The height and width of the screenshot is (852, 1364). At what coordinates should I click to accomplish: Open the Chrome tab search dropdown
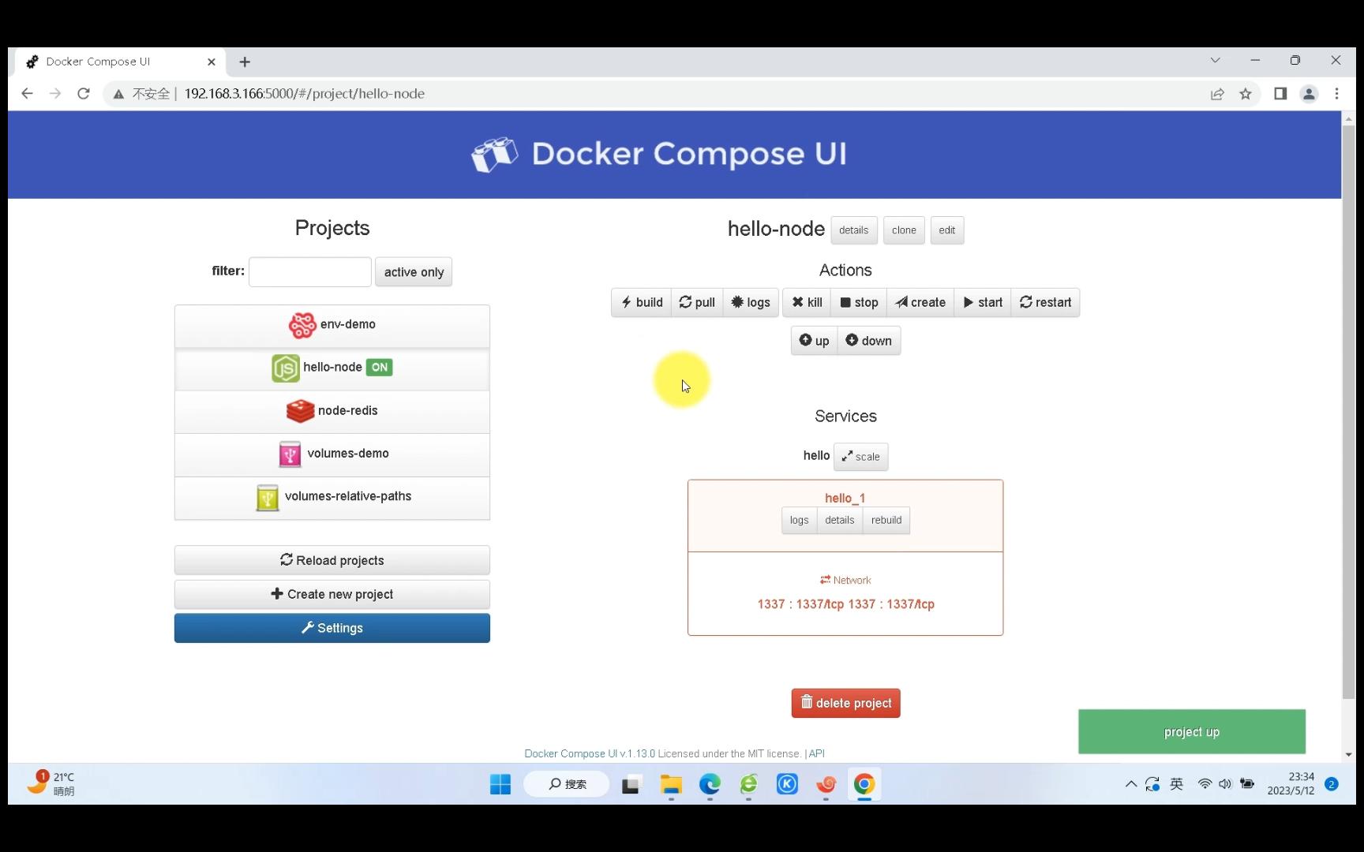(x=1216, y=61)
